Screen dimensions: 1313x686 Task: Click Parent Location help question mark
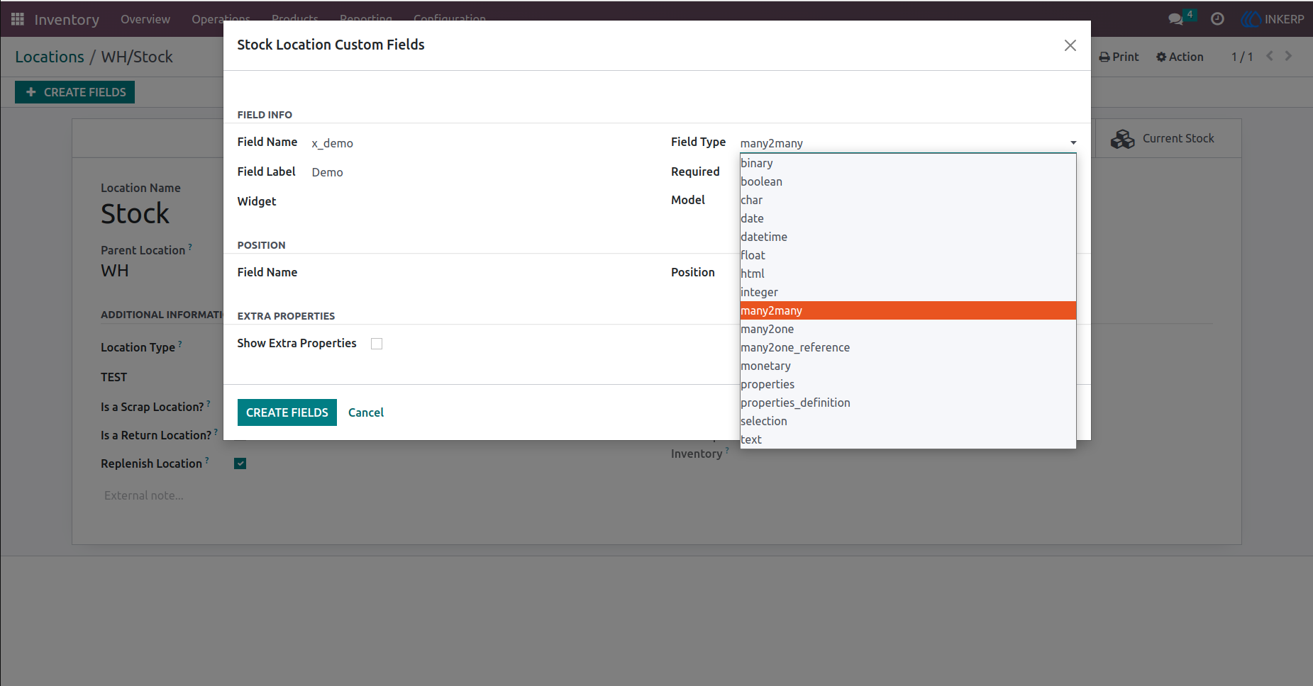tap(190, 247)
